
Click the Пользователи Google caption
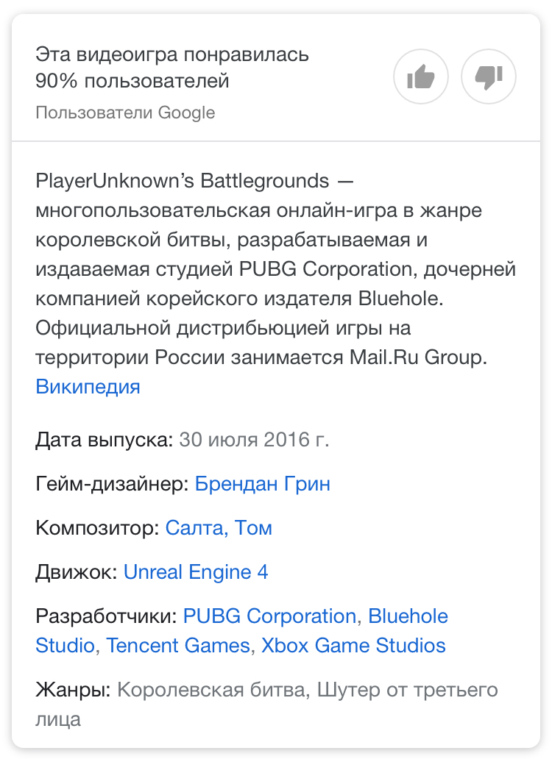(x=125, y=113)
